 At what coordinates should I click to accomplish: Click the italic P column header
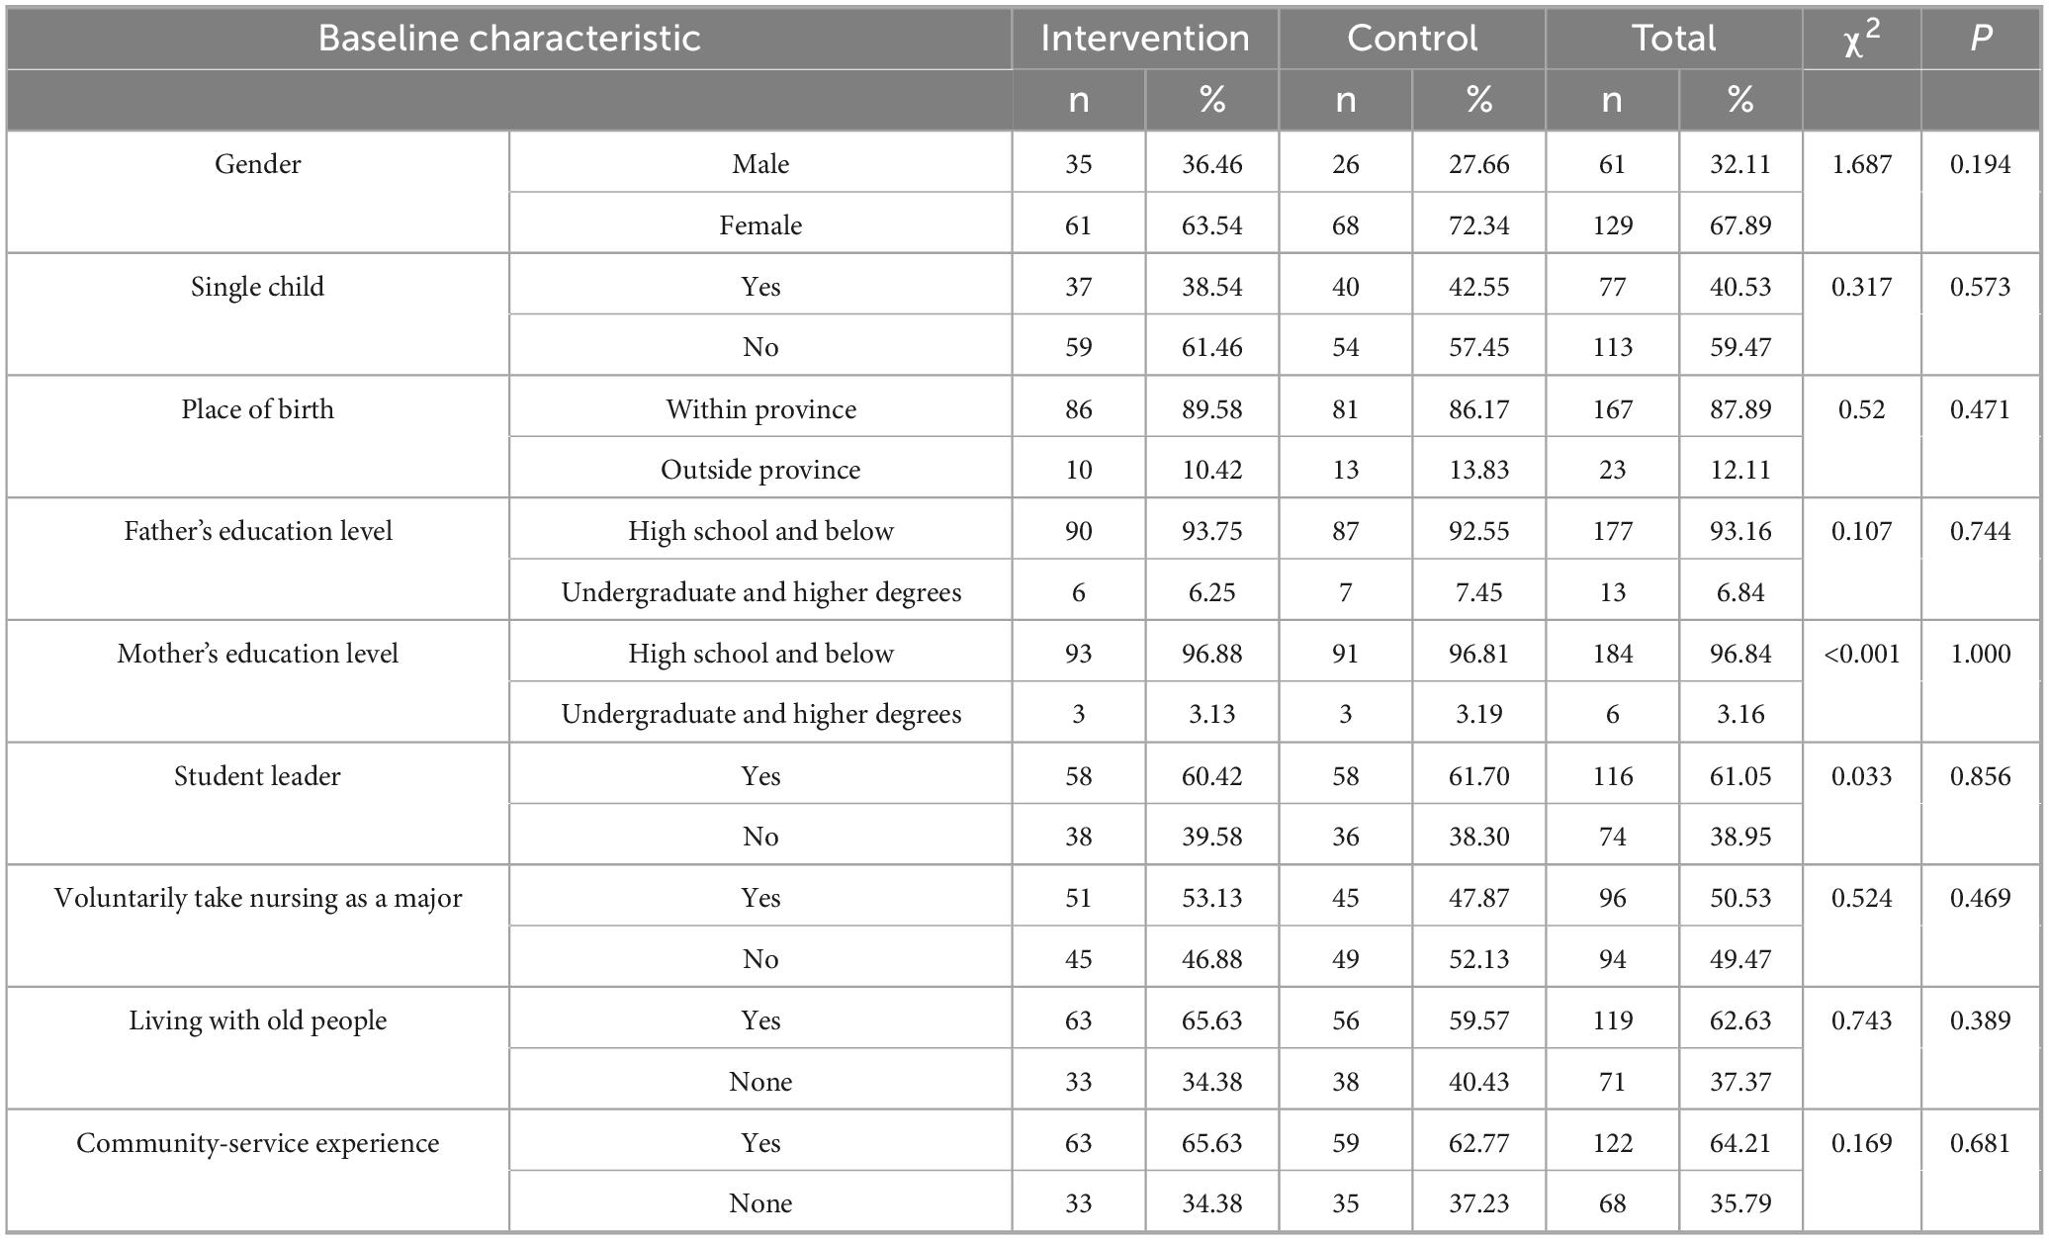pos(1980,39)
